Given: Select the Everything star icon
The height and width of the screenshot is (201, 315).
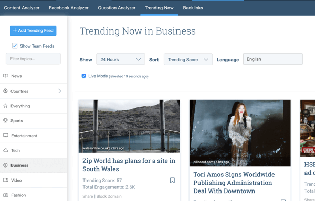Looking at the screenshot, I should coord(5,106).
